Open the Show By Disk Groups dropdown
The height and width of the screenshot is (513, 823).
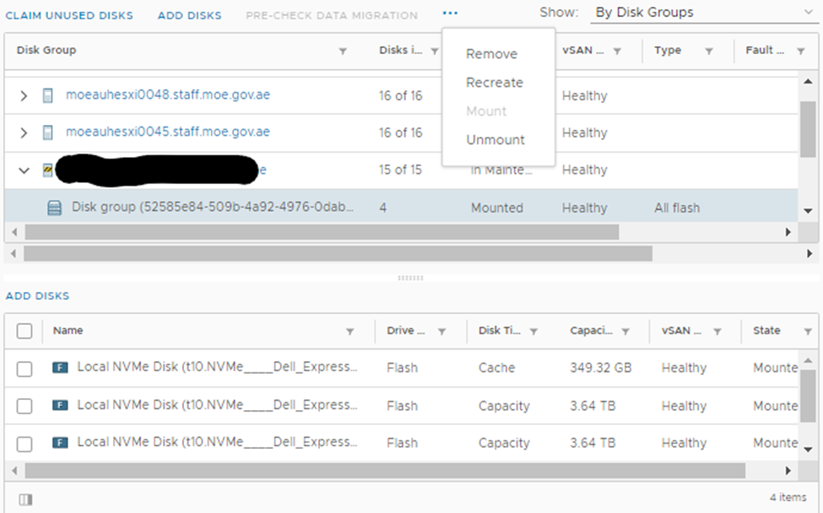point(703,13)
